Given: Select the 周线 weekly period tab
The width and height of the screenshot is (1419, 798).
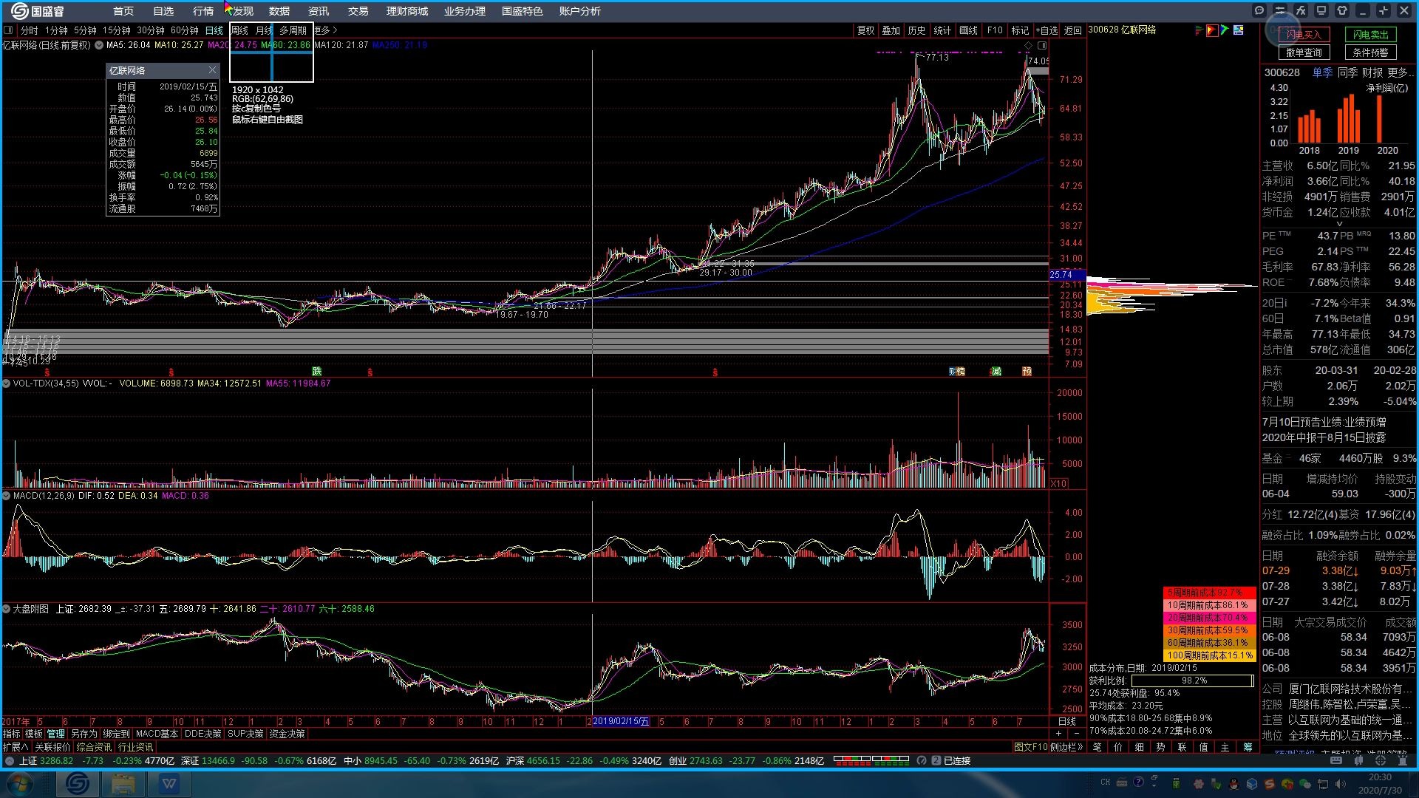Looking at the screenshot, I should click(240, 30).
